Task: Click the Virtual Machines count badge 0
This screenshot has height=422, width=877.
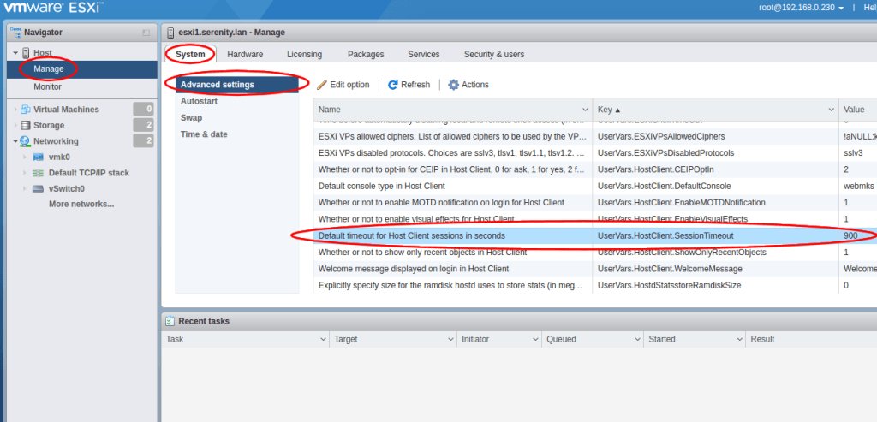Action: 143,109
